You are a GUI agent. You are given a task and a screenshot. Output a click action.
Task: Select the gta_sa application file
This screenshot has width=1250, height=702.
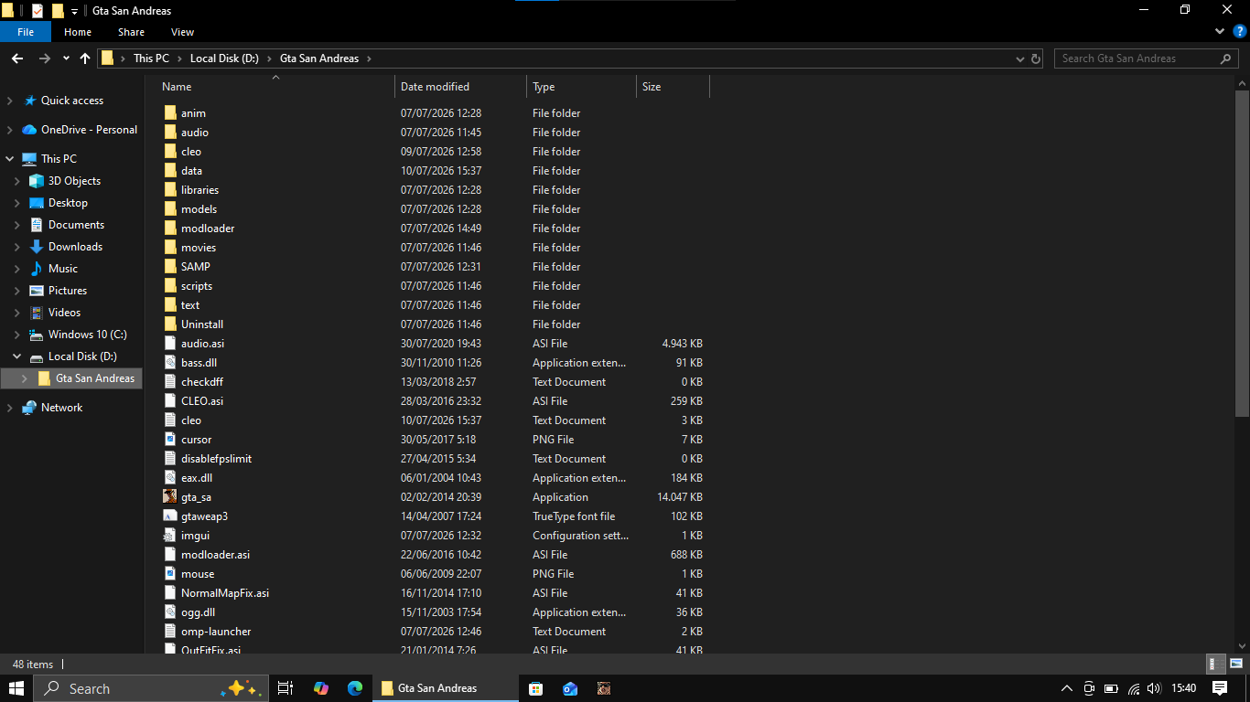pos(196,497)
